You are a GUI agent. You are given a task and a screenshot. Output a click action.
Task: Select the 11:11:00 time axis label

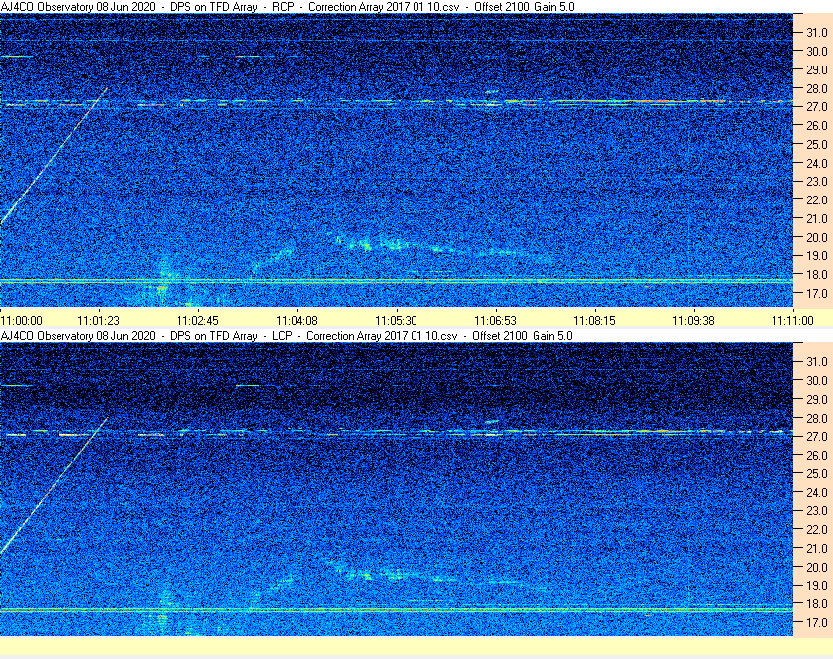[x=792, y=321]
